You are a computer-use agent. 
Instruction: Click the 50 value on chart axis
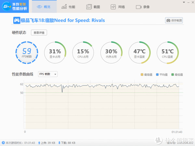click(x=22, y=93)
